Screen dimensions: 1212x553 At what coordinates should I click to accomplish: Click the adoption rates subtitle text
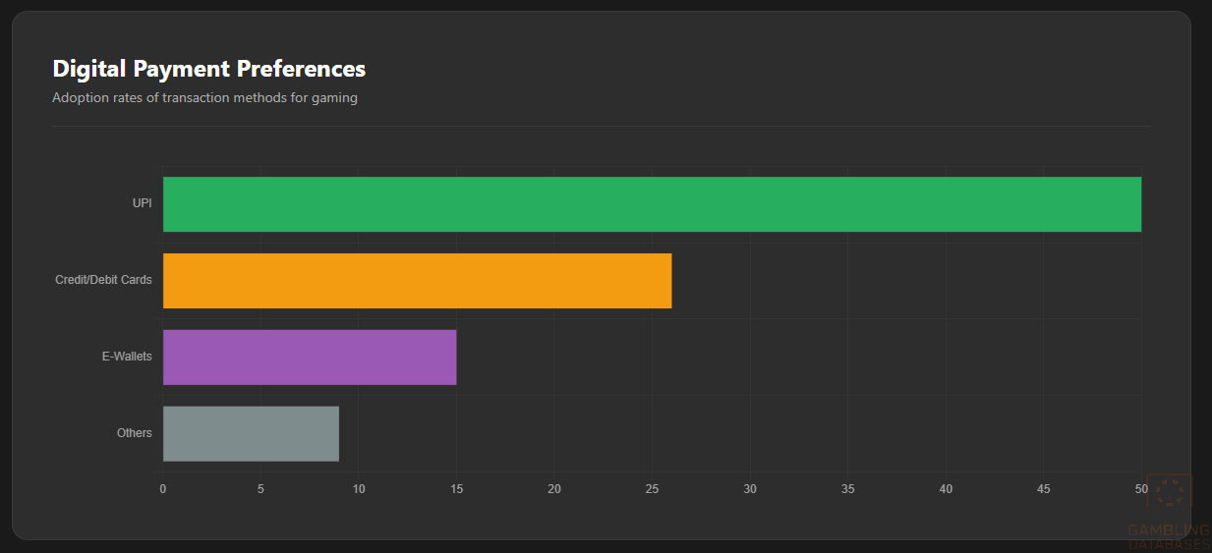tap(204, 98)
